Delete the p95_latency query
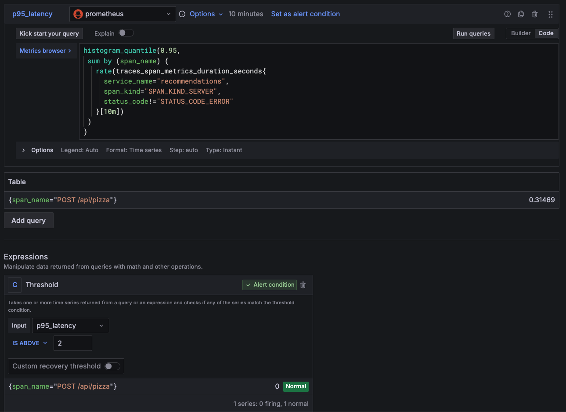Viewport: 566px width, 412px height. pos(534,14)
